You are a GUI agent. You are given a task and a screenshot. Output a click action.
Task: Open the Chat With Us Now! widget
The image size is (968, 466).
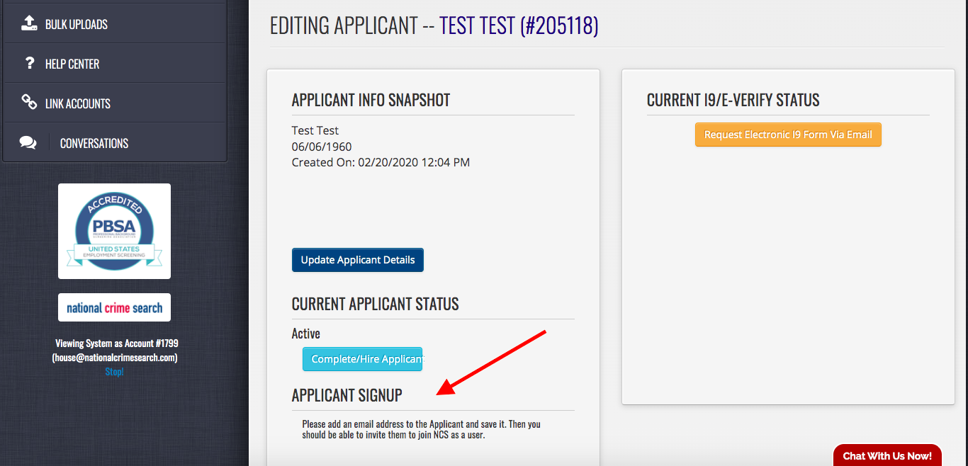[x=887, y=455]
